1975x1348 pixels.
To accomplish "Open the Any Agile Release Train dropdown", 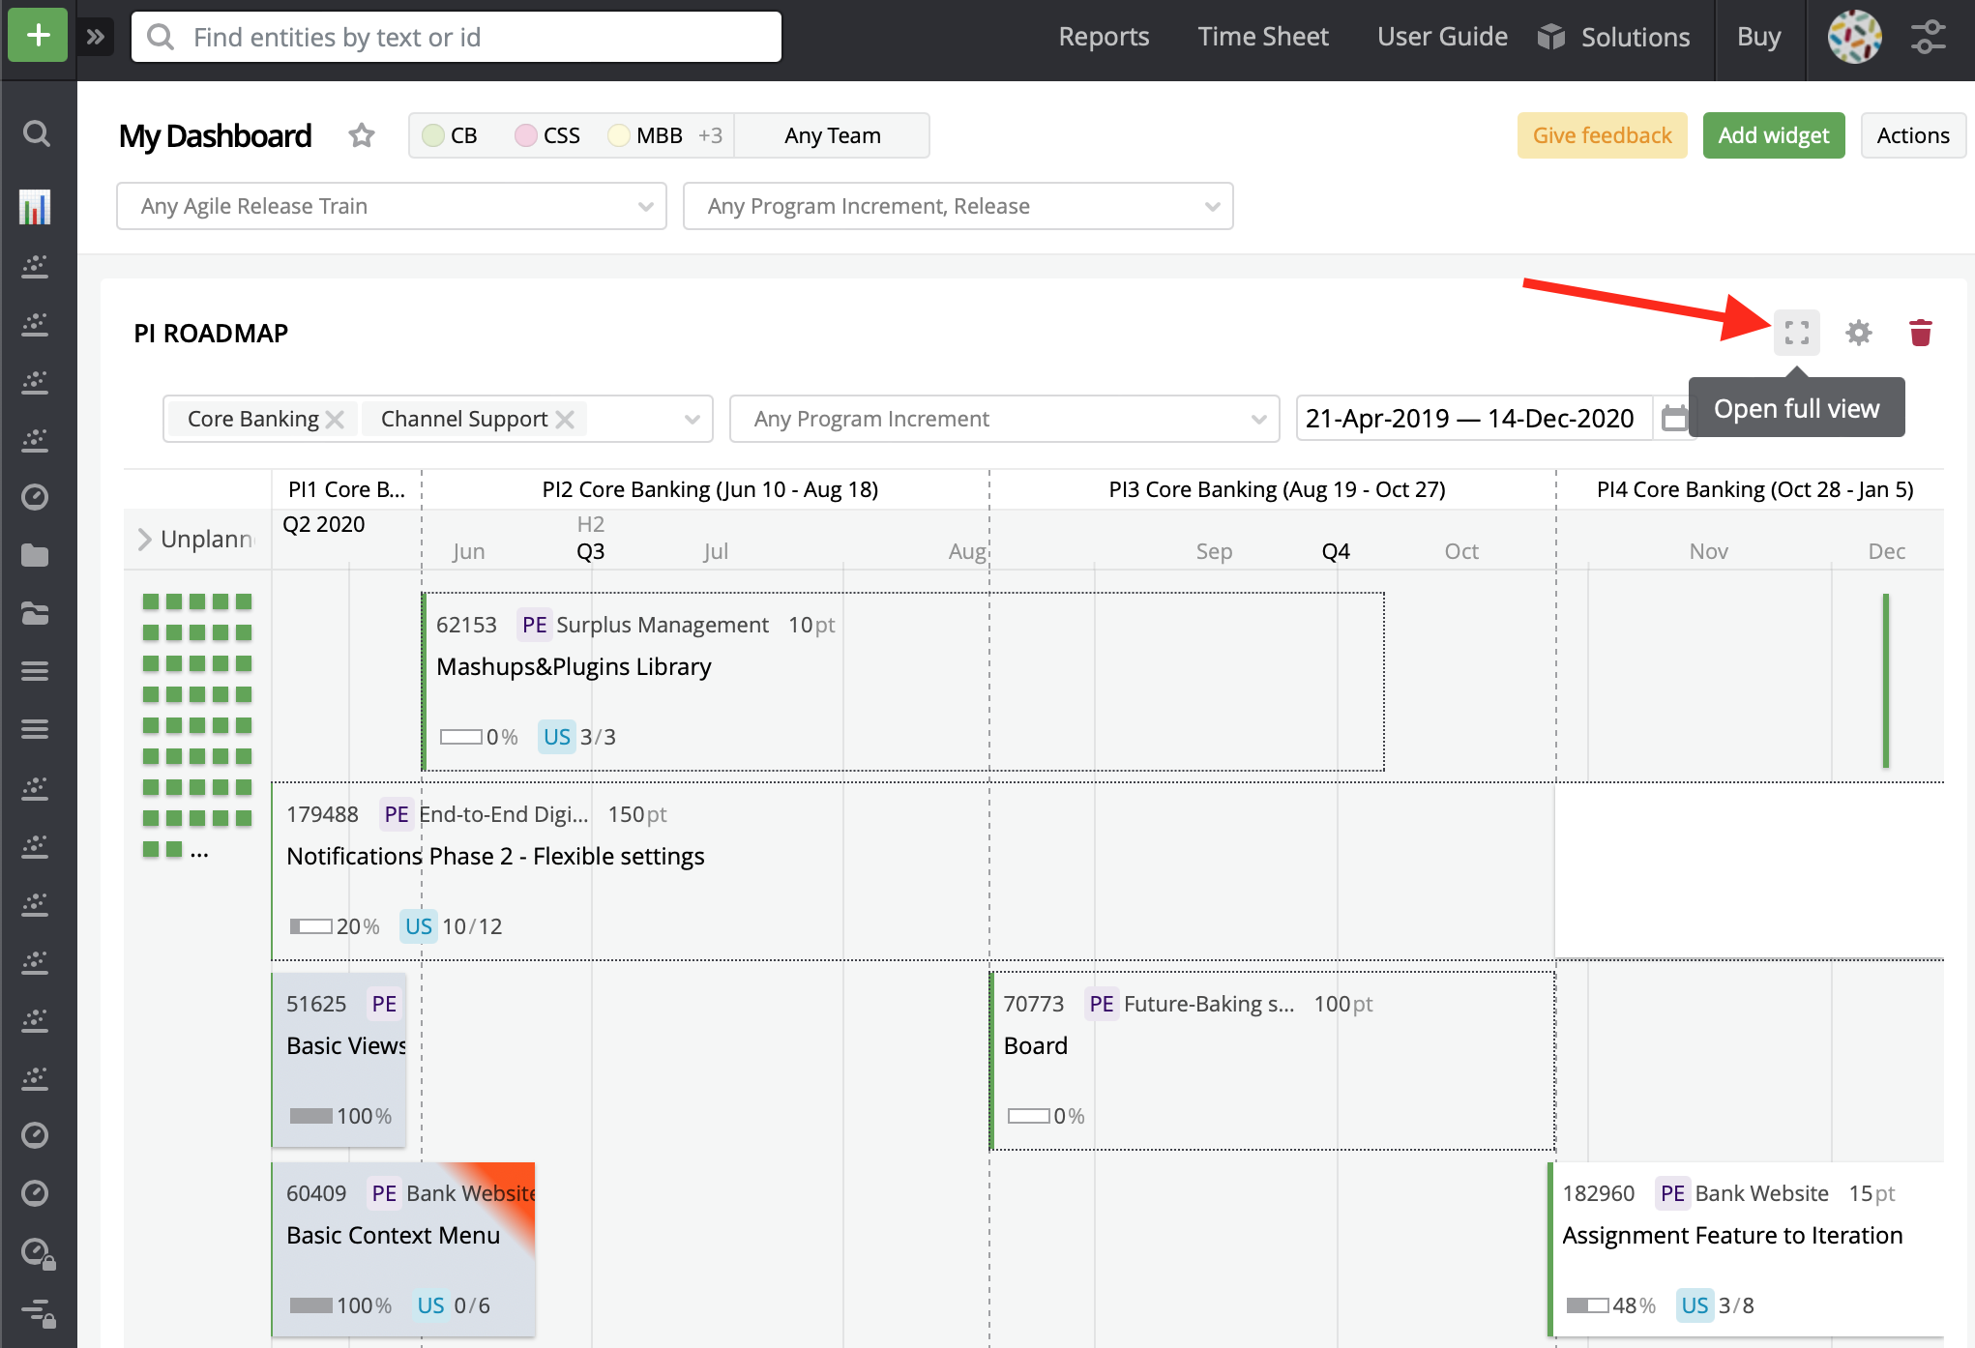I will (391, 206).
